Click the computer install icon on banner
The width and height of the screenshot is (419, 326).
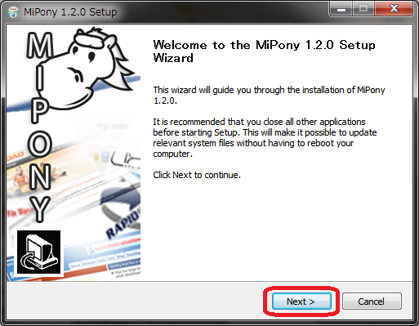click(x=38, y=252)
